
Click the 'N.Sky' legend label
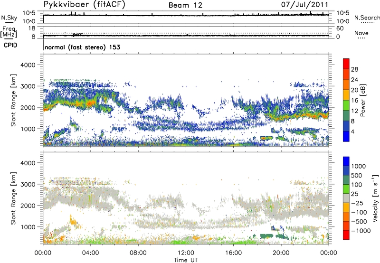pos(9,18)
